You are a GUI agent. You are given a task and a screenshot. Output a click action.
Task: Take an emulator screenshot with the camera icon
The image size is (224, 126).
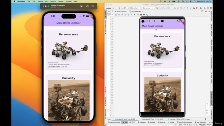[141, 15]
